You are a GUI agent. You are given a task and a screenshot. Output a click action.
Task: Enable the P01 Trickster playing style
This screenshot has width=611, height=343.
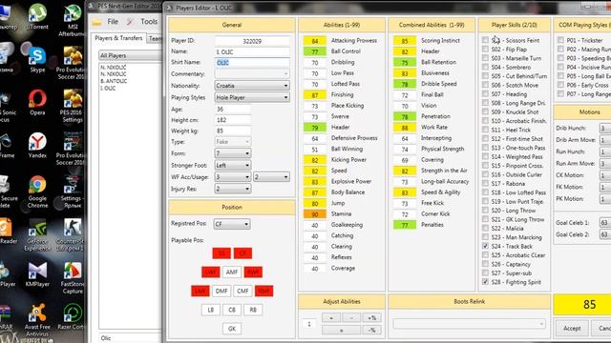coord(560,40)
